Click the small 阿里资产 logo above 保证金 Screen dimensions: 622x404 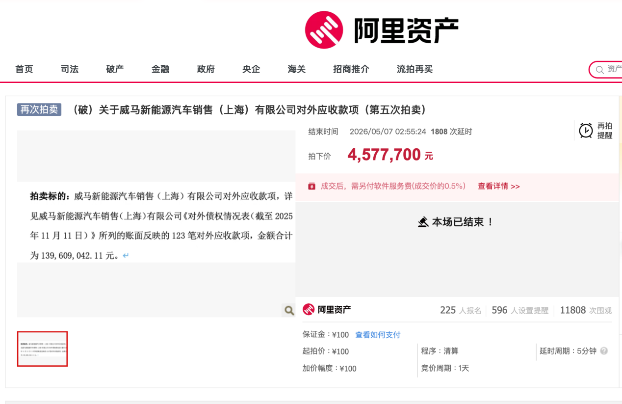pos(327,309)
